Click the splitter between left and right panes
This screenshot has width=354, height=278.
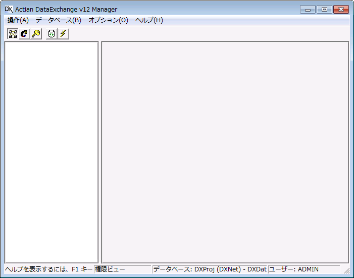tap(100, 152)
